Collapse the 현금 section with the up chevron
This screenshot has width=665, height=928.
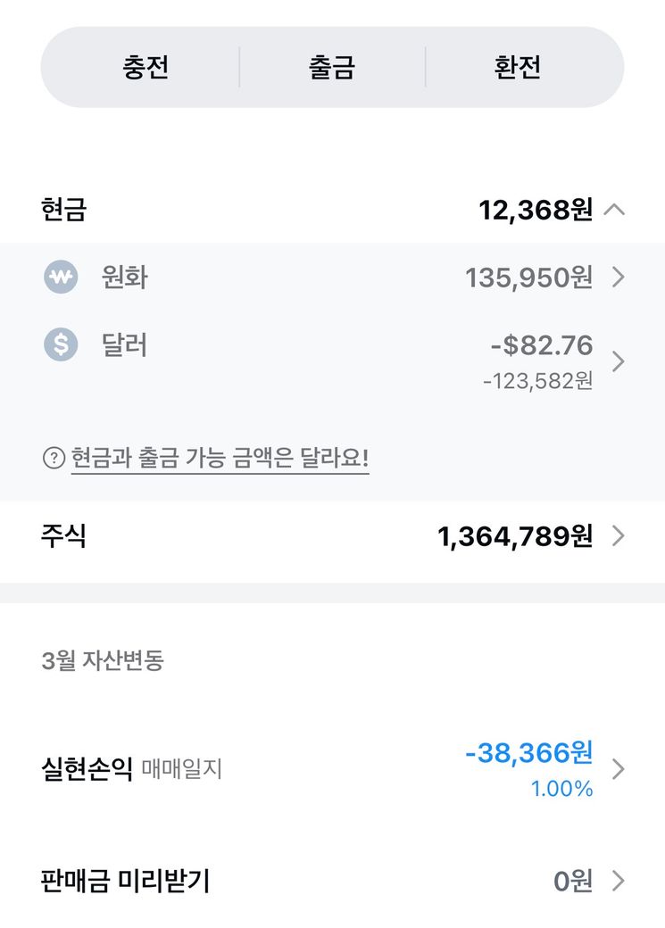click(615, 211)
